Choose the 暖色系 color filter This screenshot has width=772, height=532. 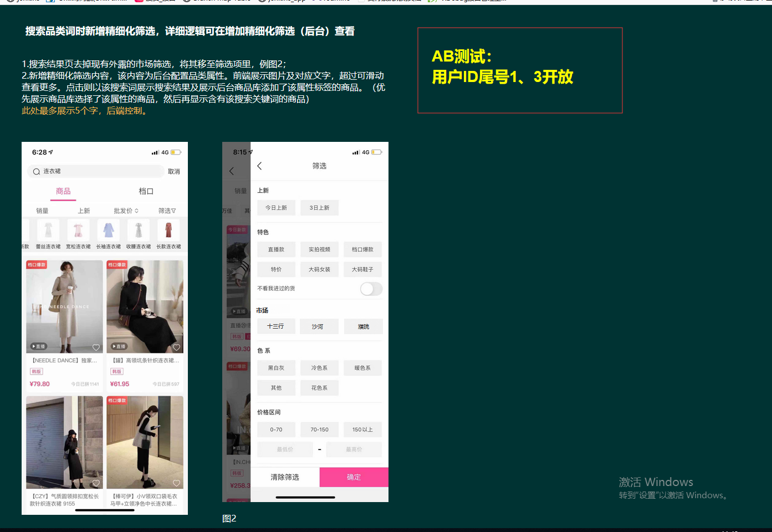[x=362, y=368]
